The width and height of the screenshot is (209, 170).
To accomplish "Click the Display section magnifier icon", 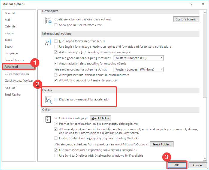I will (x=48, y=100).
